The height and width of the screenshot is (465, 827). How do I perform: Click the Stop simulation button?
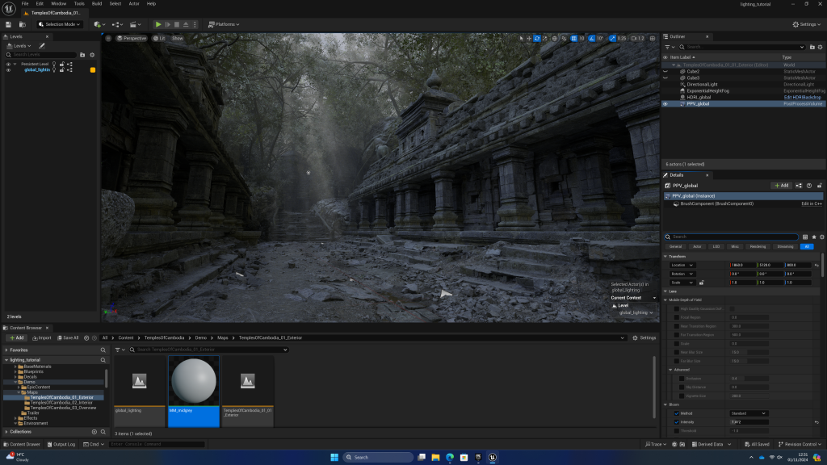[177, 24]
